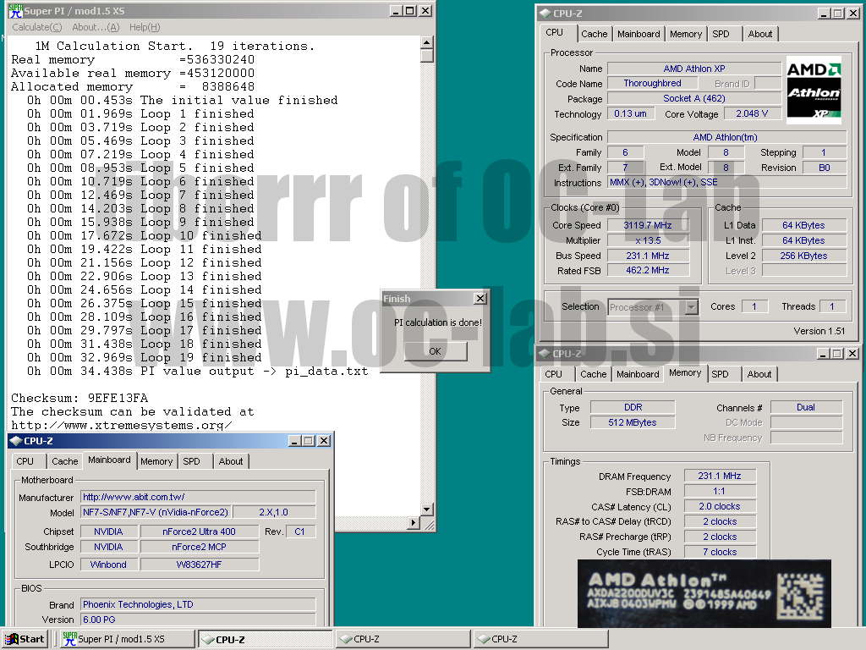Screen dimensions: 866x650
Task: Select Memory tab in Mainboard CPU-Z window
Action: 156,461
